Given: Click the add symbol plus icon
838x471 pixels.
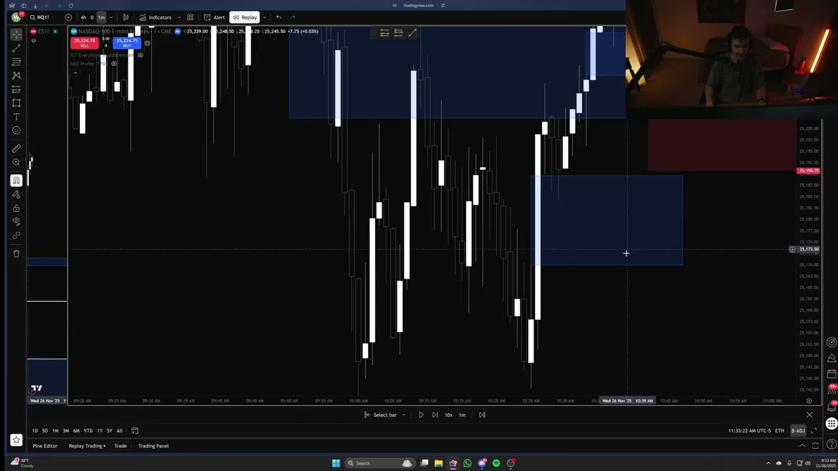Looking at the screenshot, I should (68, 17).
